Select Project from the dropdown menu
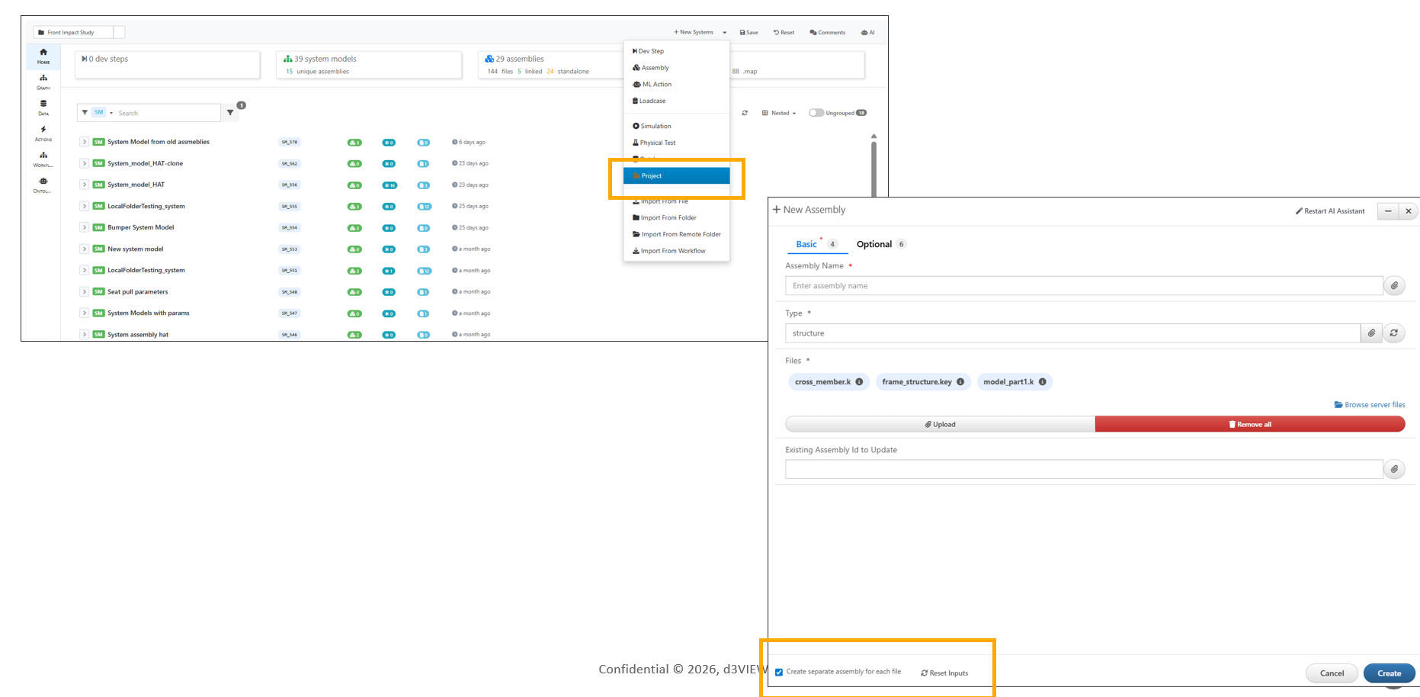1420x697 pixels. tap(676, 176)
